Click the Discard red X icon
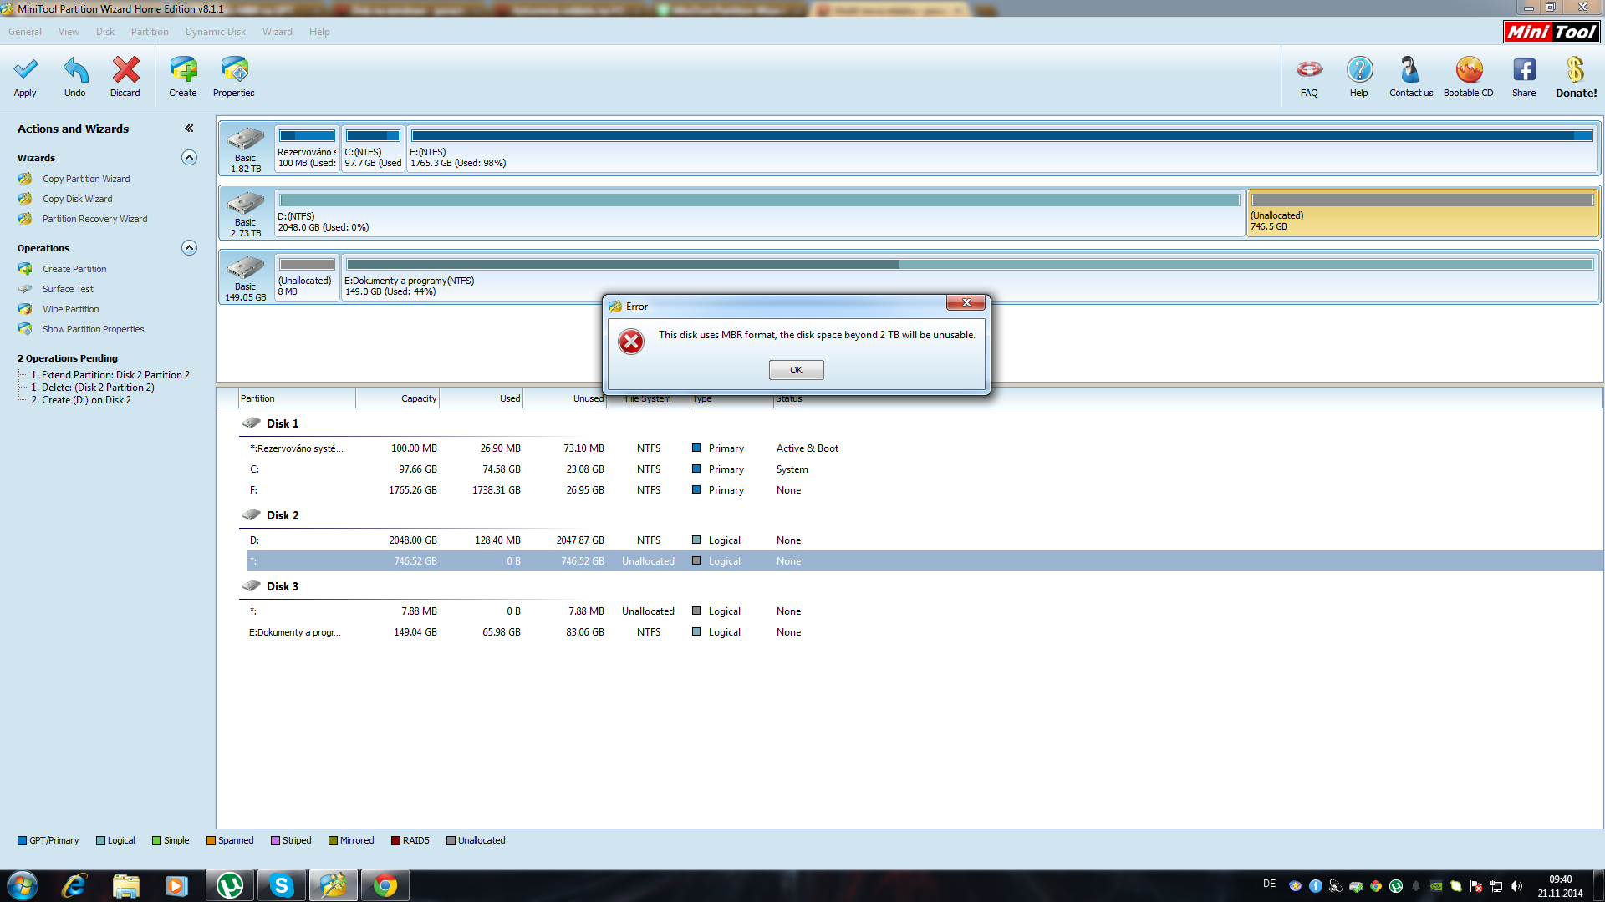Image resolution: width=1605 pixels, height=902 pixels. point(125,70)
